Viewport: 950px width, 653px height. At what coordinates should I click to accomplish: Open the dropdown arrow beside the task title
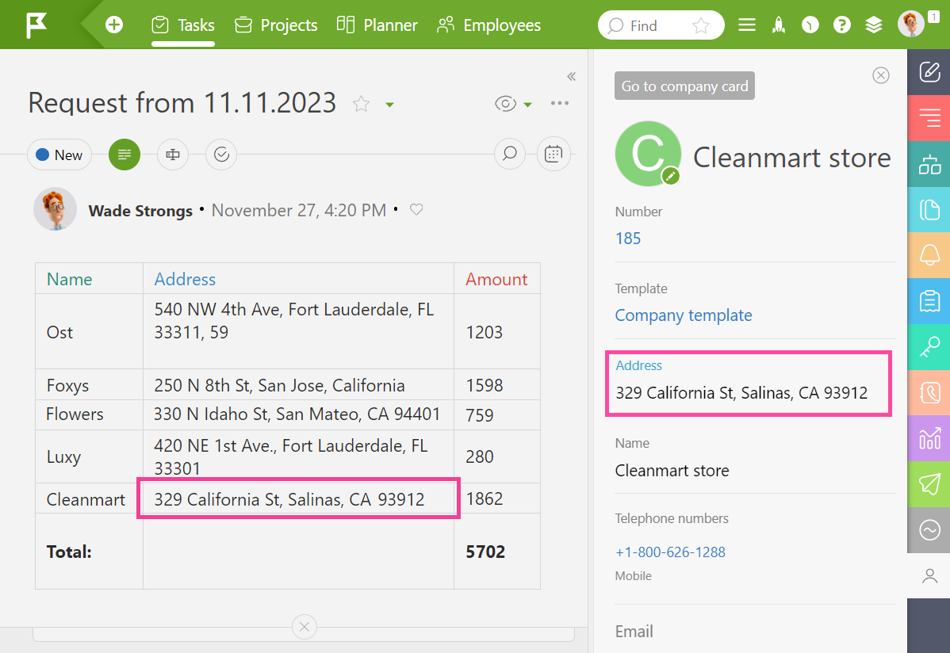(x=389, y=105)
